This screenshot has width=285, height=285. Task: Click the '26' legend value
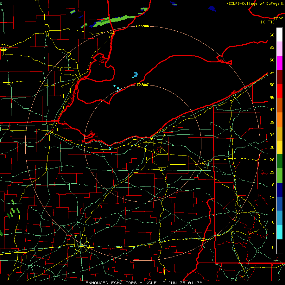(272, 160)
